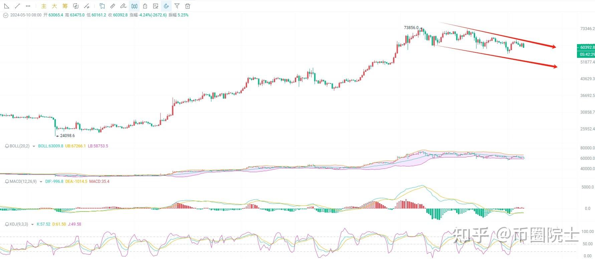Screen dimensions: 595x259
Task: Toggle the lock drawings icon
Action: (x=145, y=6)
